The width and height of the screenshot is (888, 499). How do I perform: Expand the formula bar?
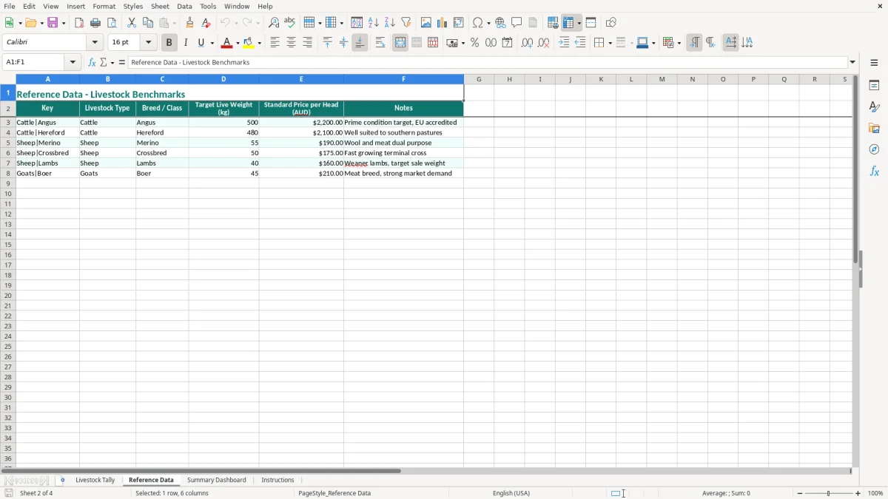(852, 63)
